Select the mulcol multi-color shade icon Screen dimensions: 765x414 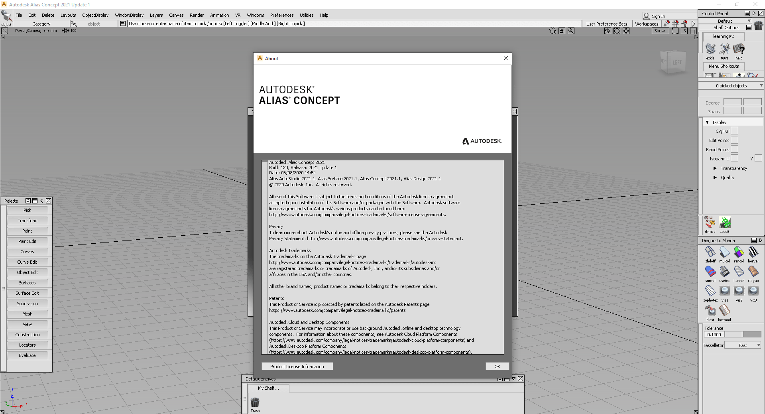[x=724, y=252]
